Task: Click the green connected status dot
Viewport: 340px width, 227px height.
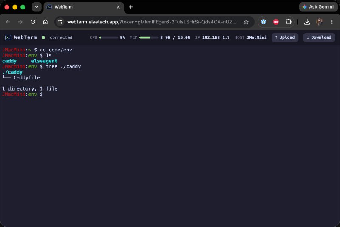Action: click(43, 37)
